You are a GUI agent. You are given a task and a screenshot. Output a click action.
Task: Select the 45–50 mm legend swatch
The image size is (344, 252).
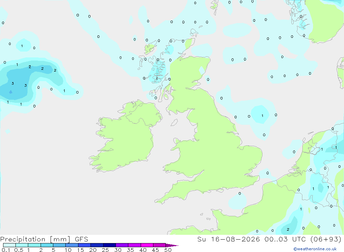pos(160,245)
